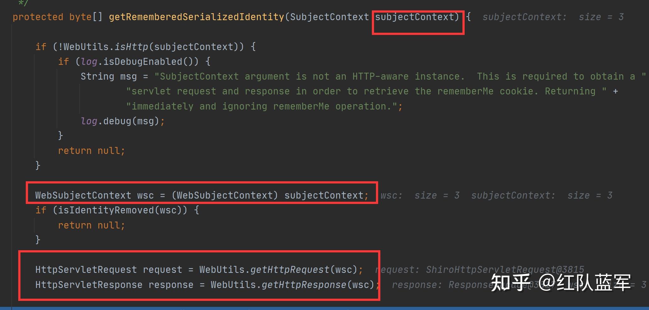Click the "immediately and ignoring rememberMe" string
Screen dimensions: 649x310
click(x=262, y=106)
